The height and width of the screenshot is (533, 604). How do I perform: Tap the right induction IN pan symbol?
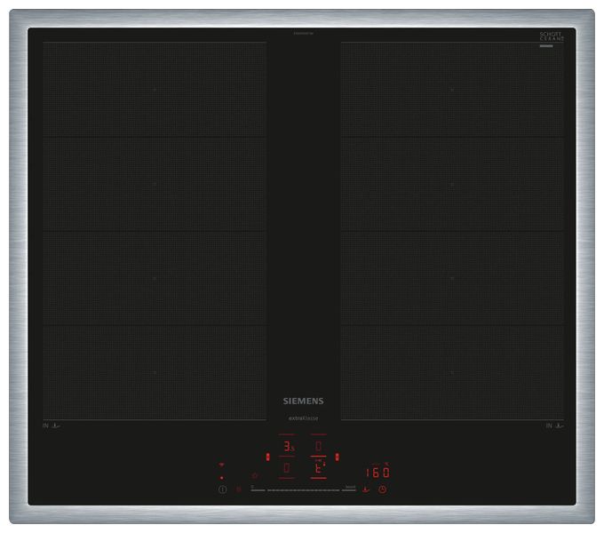pos(554,426)
